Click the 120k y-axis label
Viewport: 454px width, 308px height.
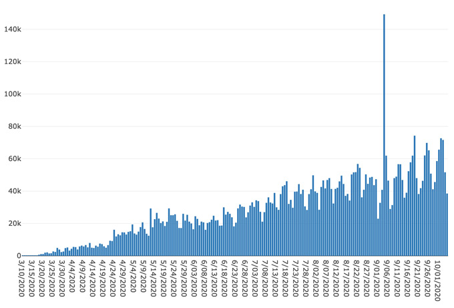coord(13,61)
